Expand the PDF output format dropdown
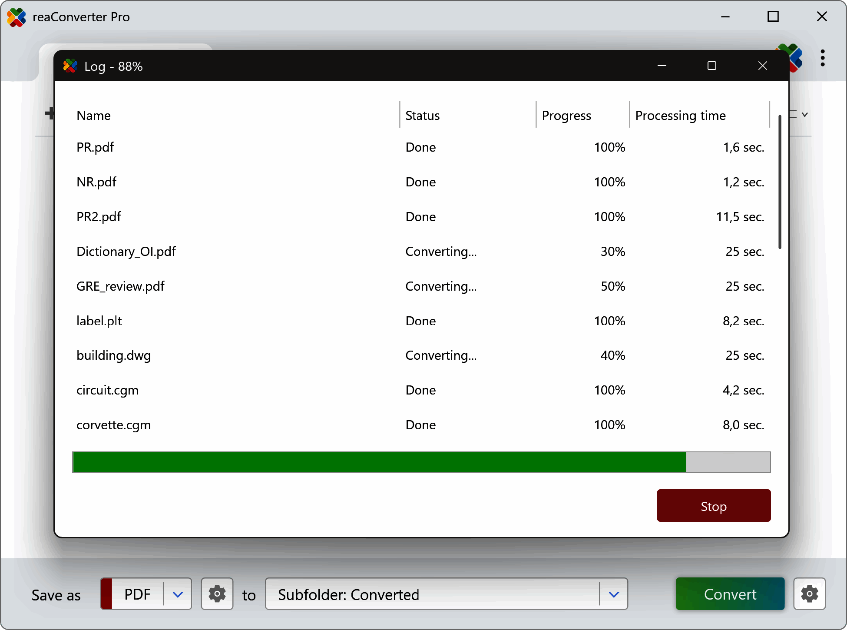This screenshot has height=630, width=847. point(178,594)
